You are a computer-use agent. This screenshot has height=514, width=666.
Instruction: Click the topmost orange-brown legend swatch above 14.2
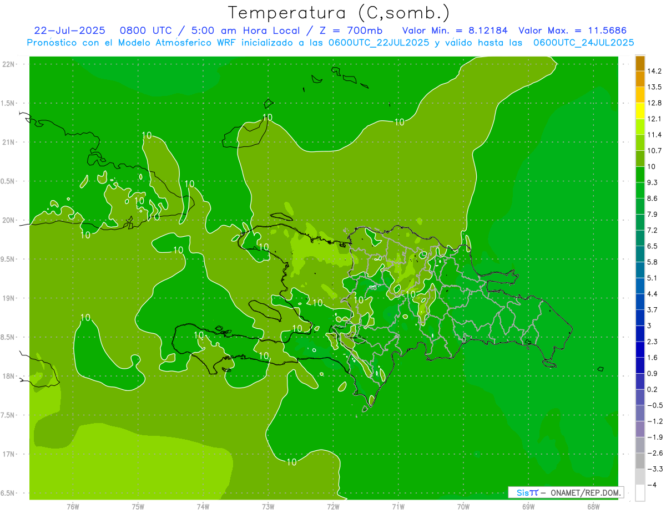coord(640,63)
